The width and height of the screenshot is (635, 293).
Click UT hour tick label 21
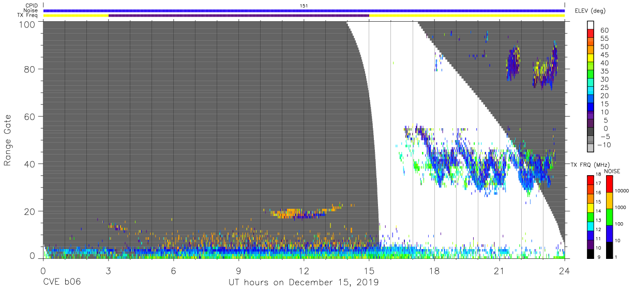(500, 271)
